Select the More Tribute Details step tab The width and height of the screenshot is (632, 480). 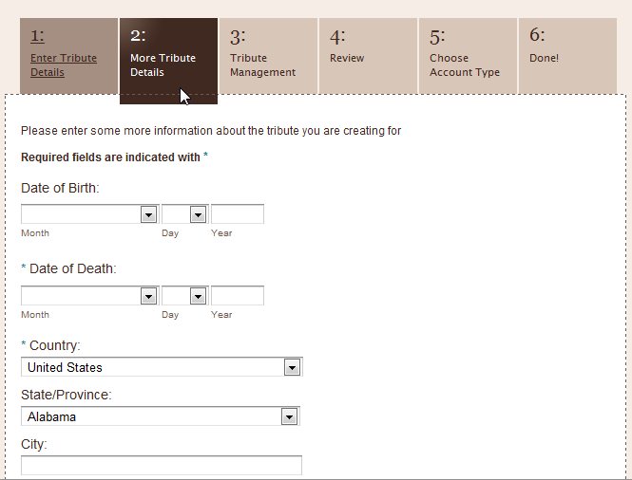point(168,61)
